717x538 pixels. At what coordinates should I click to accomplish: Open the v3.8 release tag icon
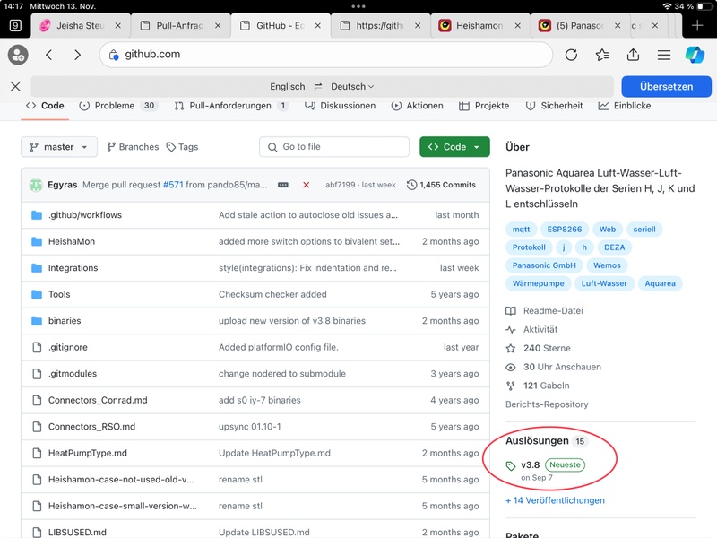pos(511,465)
